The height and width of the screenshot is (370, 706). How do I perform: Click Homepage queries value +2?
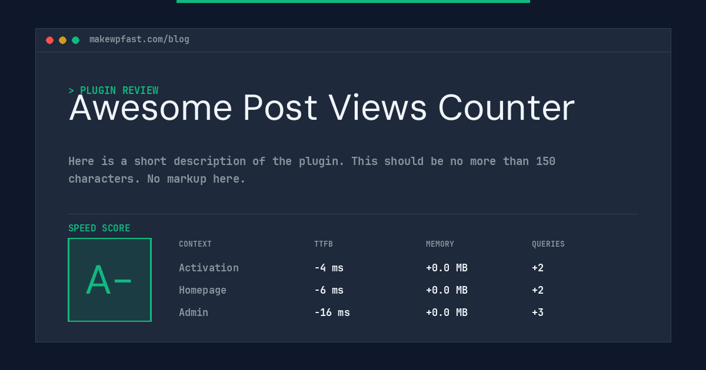point(538,290)
